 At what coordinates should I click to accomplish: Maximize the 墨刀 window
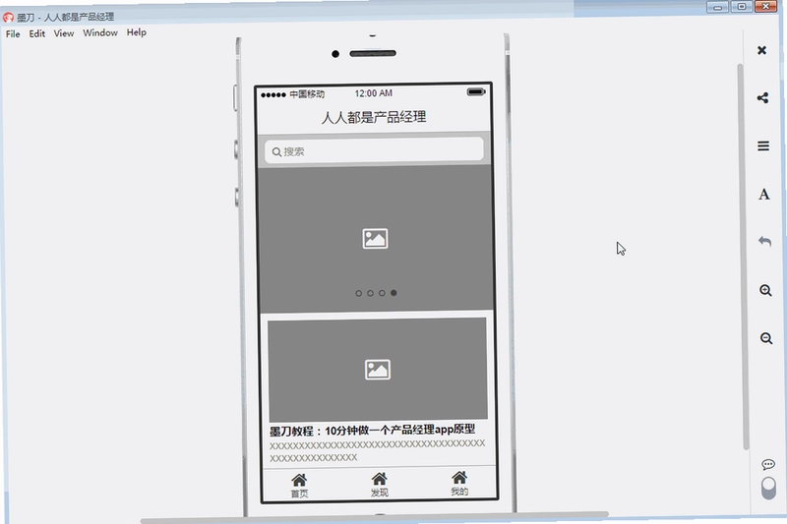click(x=742, y=7)
